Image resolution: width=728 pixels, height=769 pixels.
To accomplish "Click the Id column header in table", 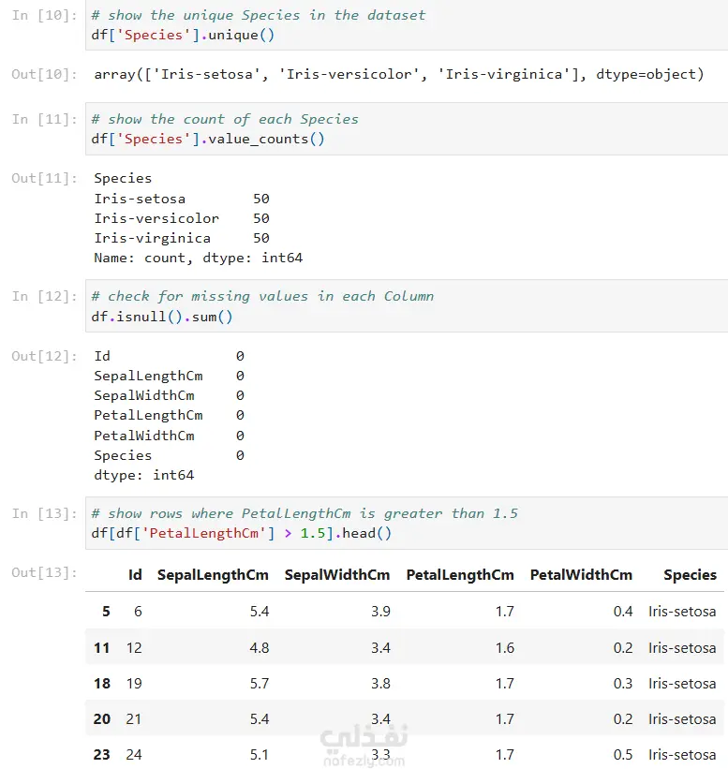I will (x=136, y=575).
